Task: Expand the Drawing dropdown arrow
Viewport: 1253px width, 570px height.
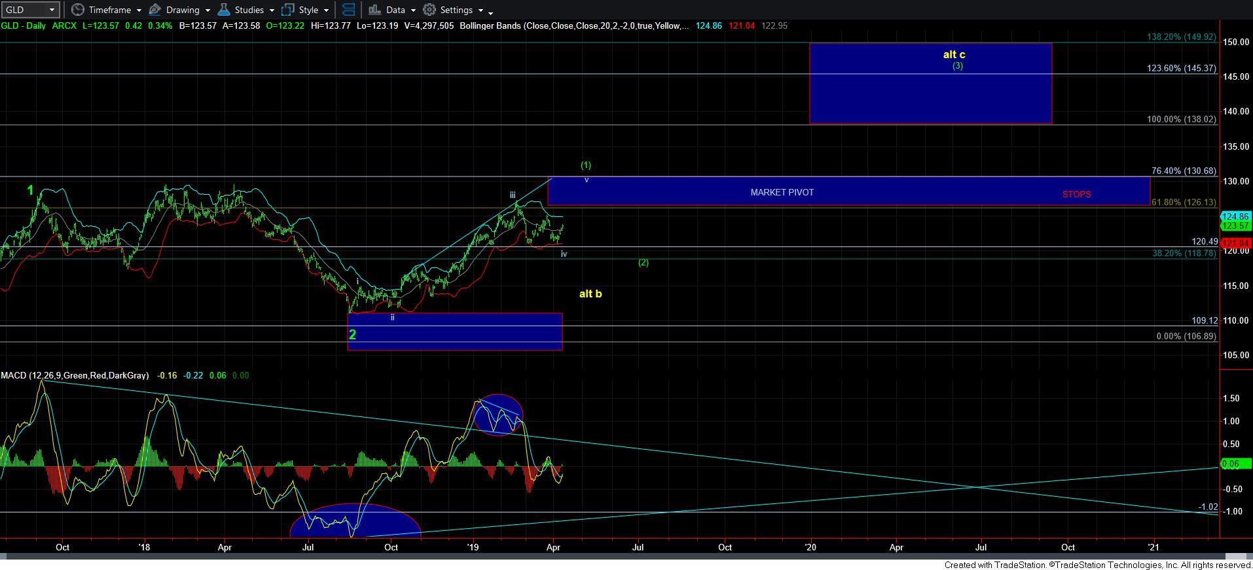Action: (208, 10)
